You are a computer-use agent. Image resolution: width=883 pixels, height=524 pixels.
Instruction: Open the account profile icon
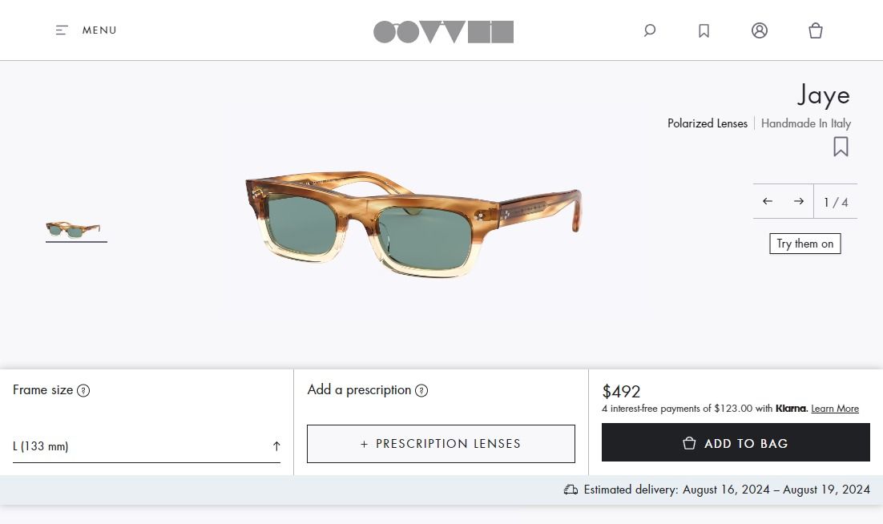pos(760,30)
